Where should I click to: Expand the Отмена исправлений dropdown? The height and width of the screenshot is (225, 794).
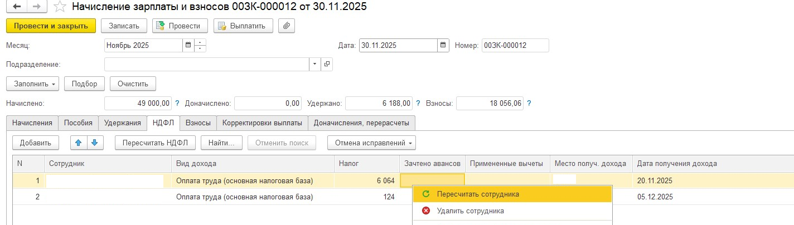pyautogui.click(x=371, y=143)
